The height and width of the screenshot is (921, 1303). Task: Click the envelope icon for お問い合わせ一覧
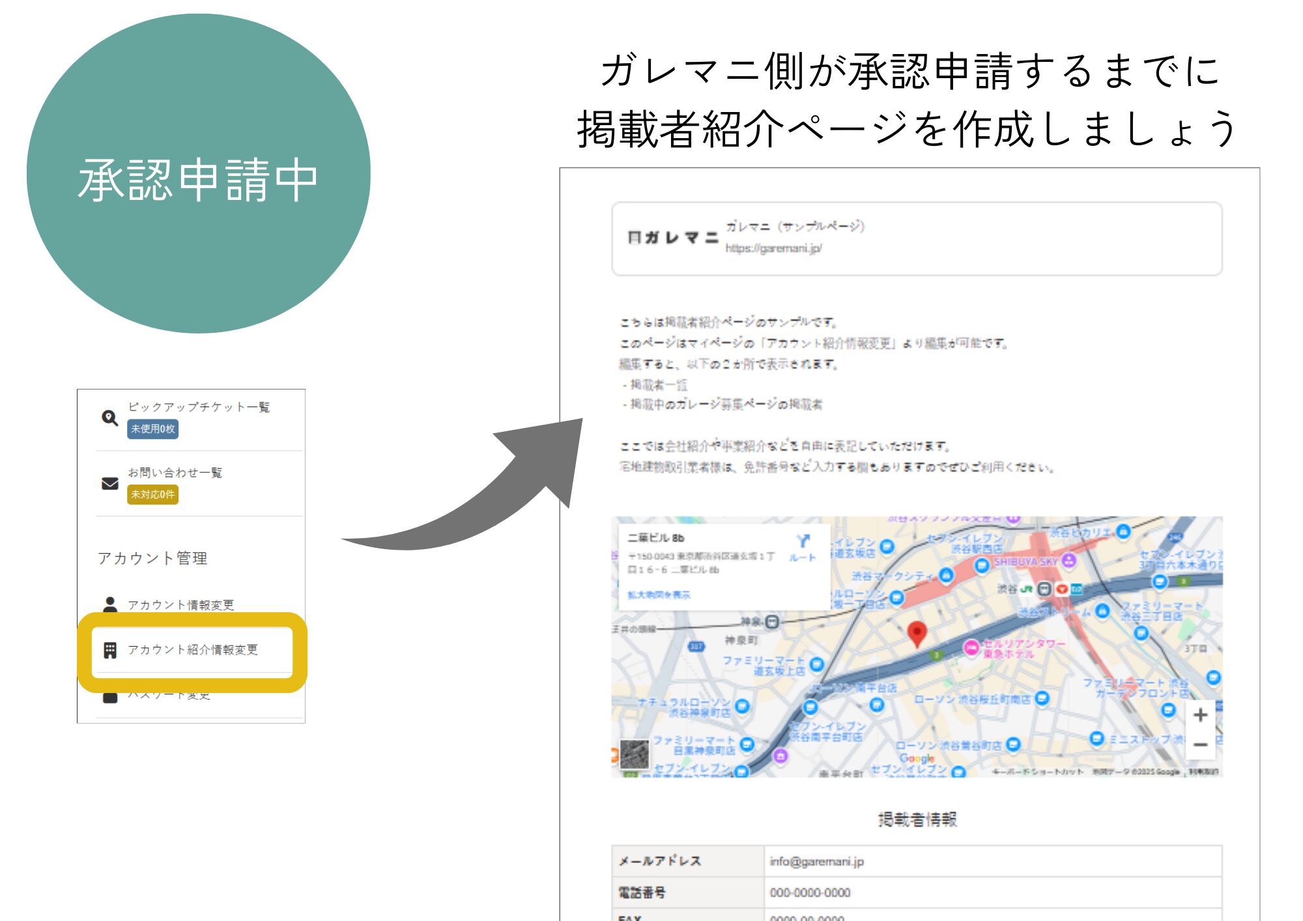(x=110, y=483)
